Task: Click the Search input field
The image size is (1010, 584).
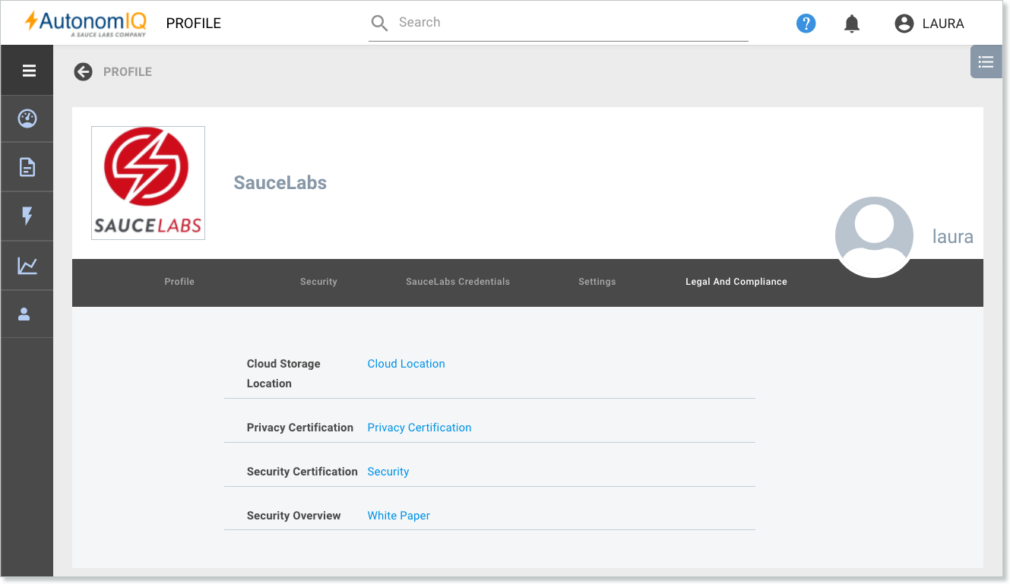Action: [559, 23]
